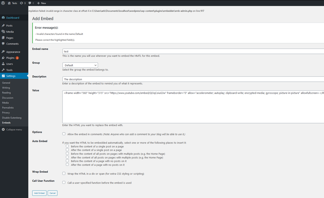Click the Posts pushpin icon

click(3, 26)
